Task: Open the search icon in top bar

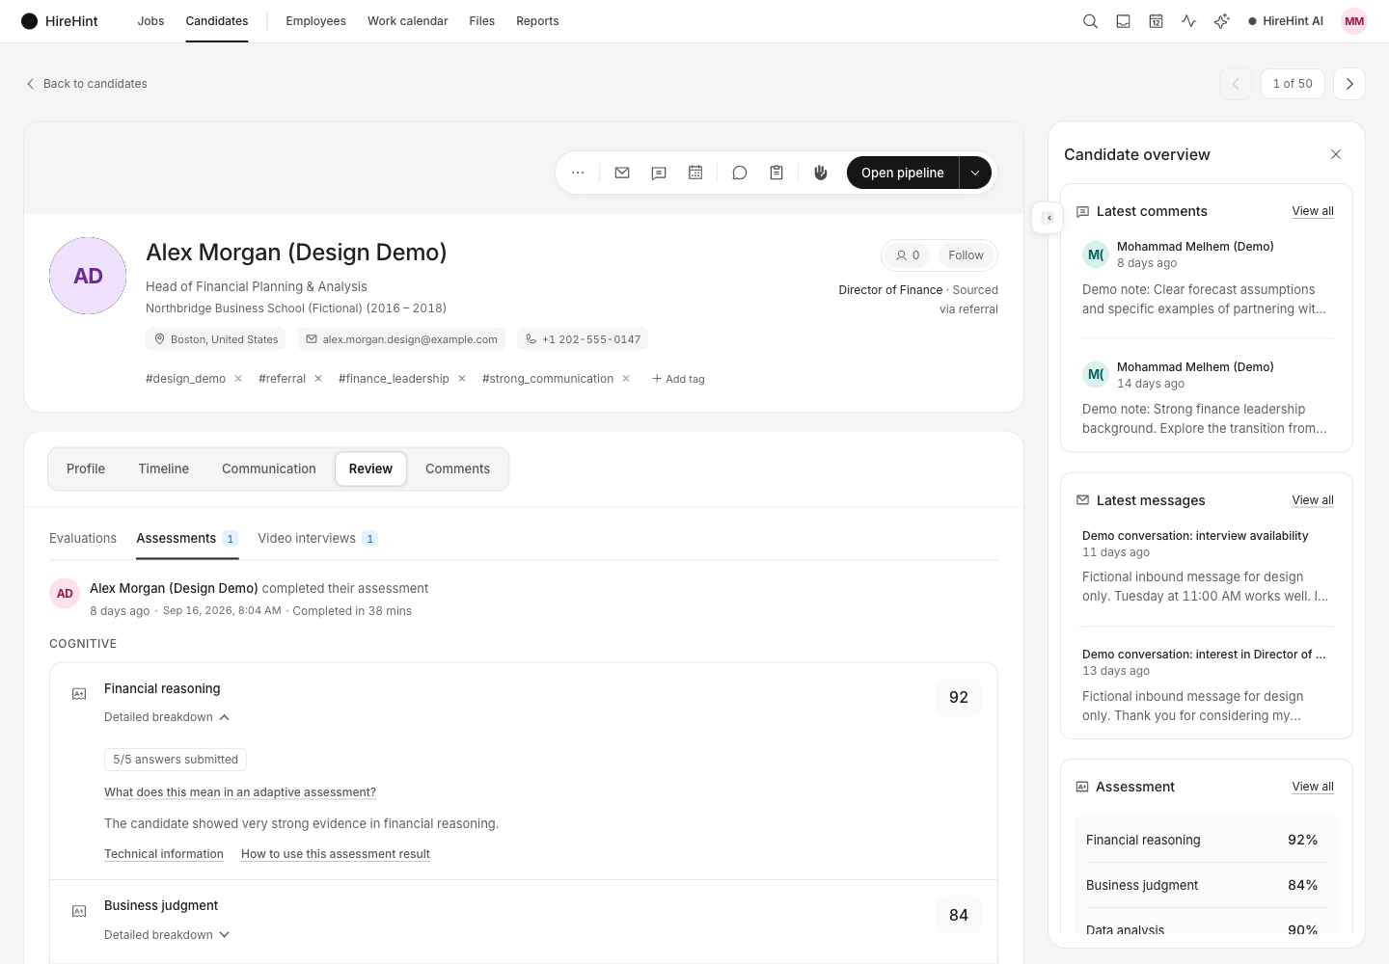Action: tap(1090, 21)
